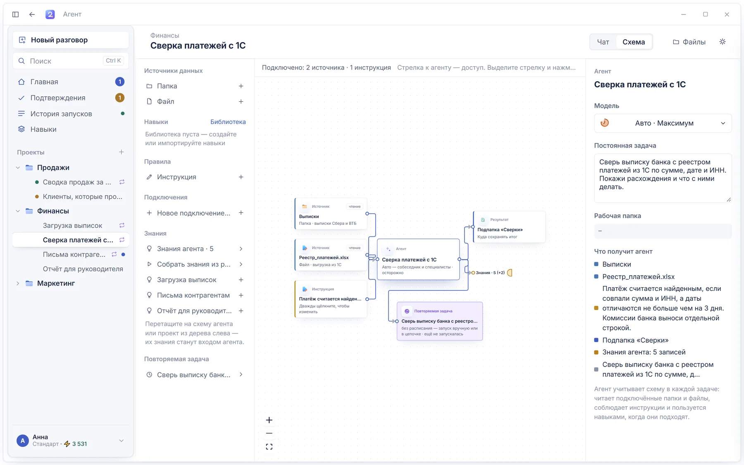Expand the Маркетинг project folder
This screenshot has width=744, height=465.
[18, 283]
